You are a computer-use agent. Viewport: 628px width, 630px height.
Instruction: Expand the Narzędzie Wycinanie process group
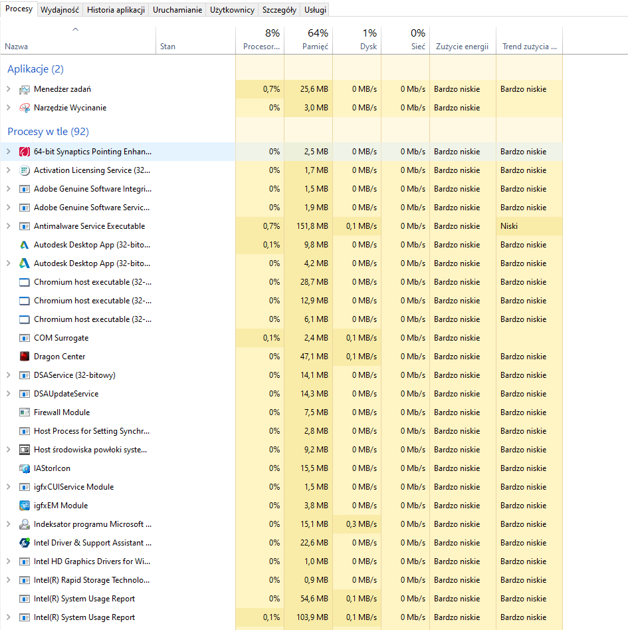coord(9,108)
